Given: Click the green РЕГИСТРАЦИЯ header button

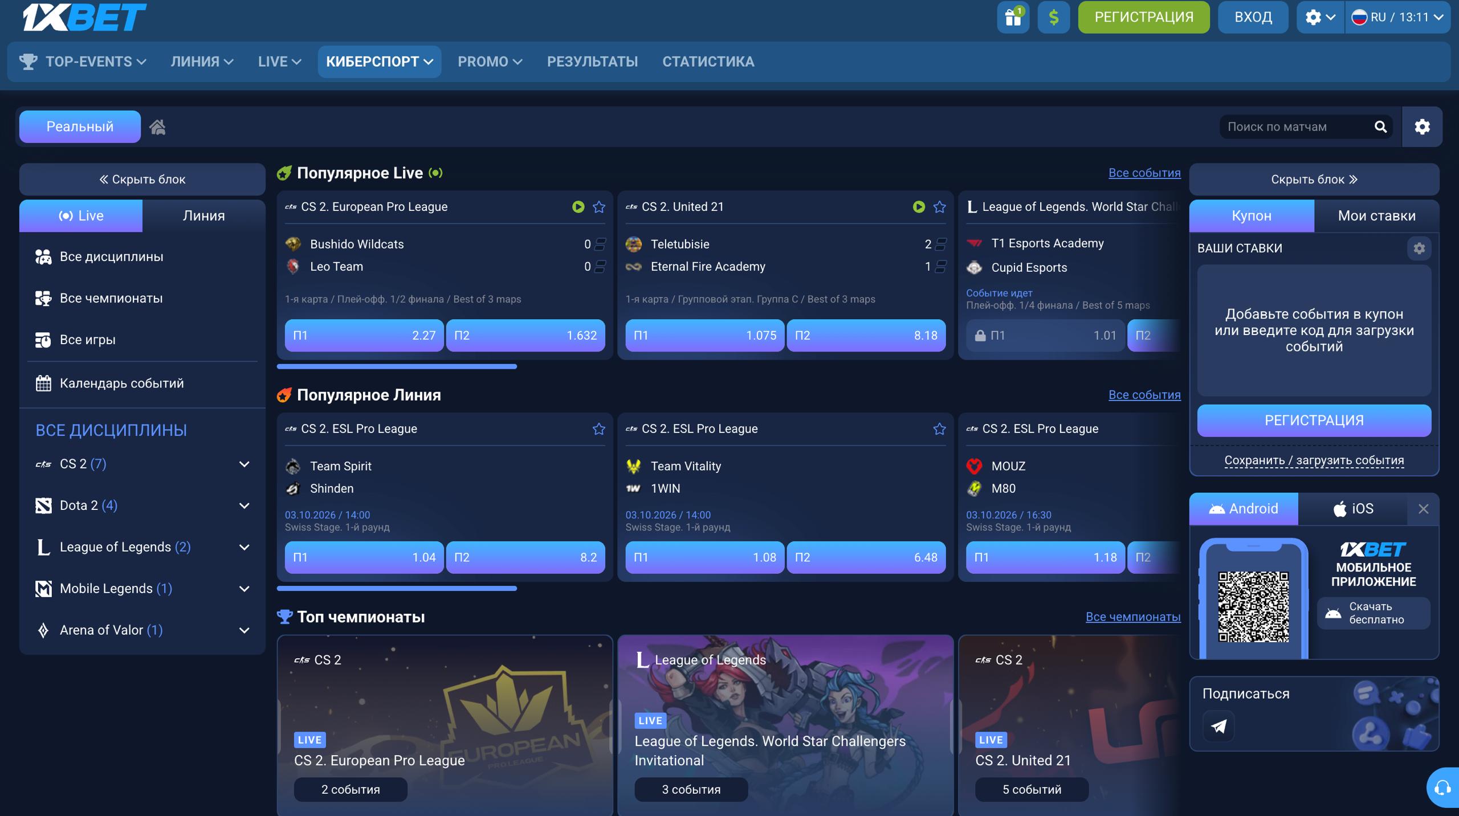Looking at the screenshot, I should 1144,17.
